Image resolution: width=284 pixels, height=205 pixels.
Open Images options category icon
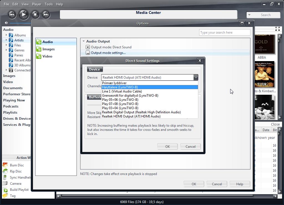tap(39, 49)
